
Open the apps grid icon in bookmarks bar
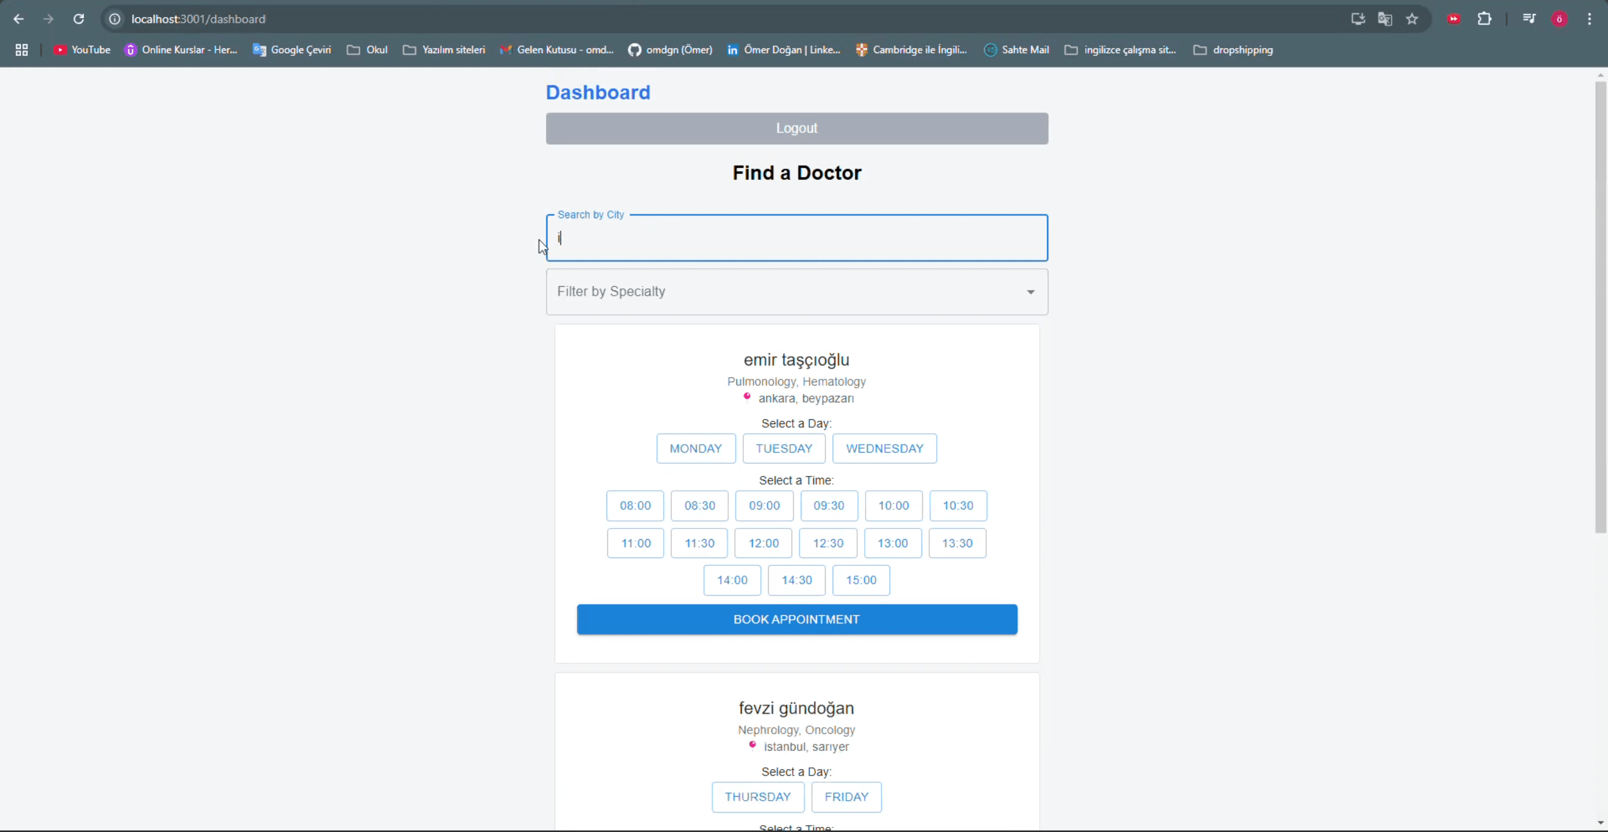tap(21, 50)
